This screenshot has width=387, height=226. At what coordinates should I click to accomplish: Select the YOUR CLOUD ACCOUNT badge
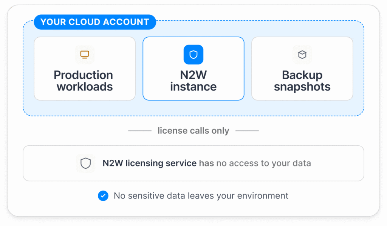(95, 22)
